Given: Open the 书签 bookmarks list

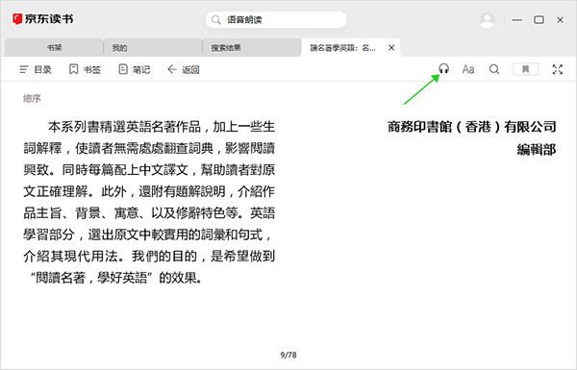Looking at the screenshot, I should (x=85, y=69).
